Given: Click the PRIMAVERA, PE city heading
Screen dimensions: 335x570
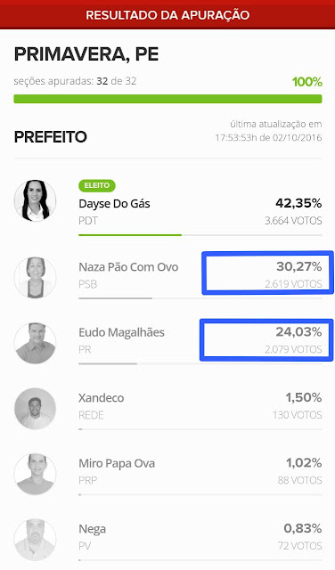Looking at the screenshot, I should click(86, 54).
